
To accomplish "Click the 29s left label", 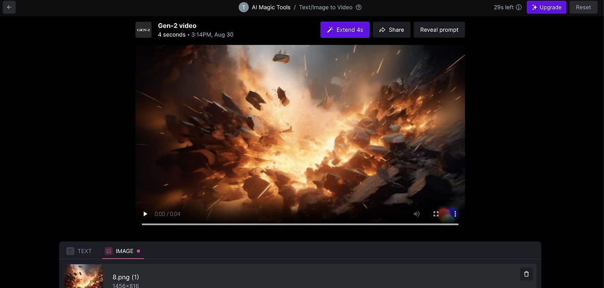I will tap(504, 7).
